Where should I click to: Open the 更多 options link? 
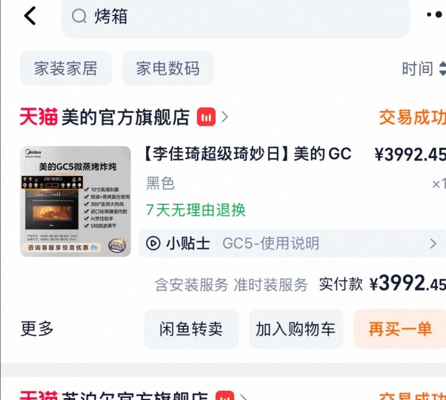coord(37,329)
